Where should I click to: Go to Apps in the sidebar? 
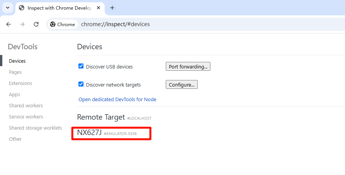[x=15, y=94]
